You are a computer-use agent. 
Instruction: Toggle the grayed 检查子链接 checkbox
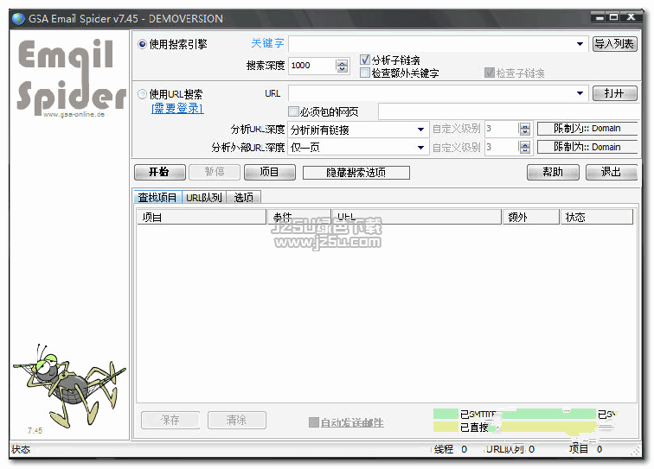pyautogui.click(x=490, y=73)
